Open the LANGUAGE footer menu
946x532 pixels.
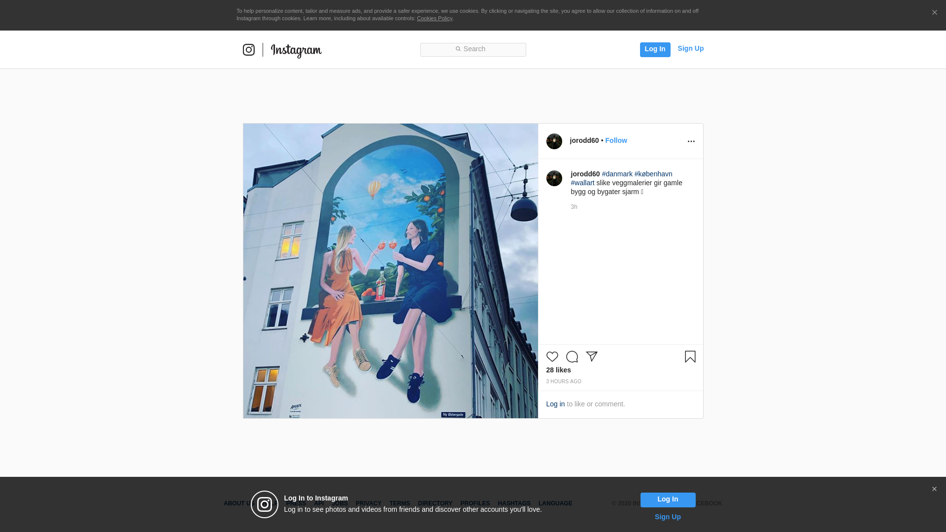coord(555,503)
